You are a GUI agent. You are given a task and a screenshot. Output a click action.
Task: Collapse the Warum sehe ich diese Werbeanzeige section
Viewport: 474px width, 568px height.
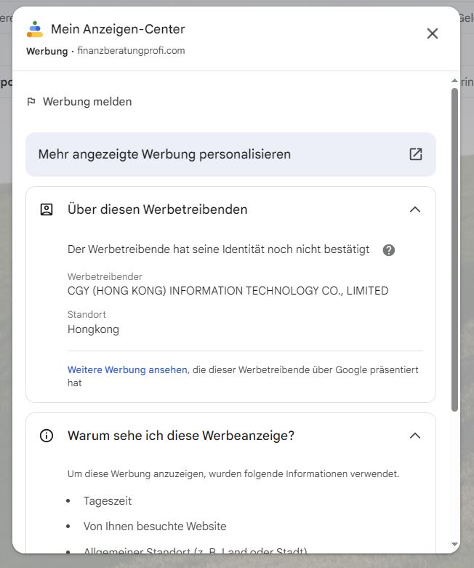click(415, 436)
